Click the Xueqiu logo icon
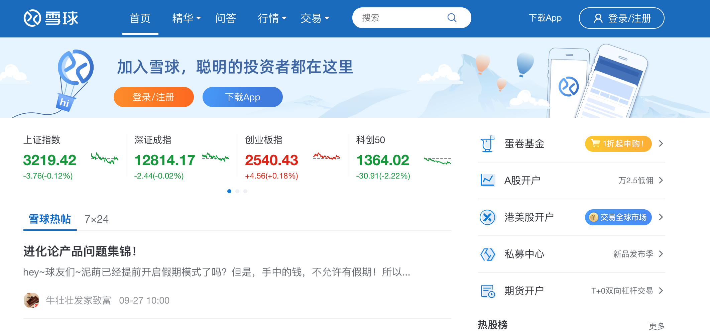 pyautogui.click(x=32, y=18)
